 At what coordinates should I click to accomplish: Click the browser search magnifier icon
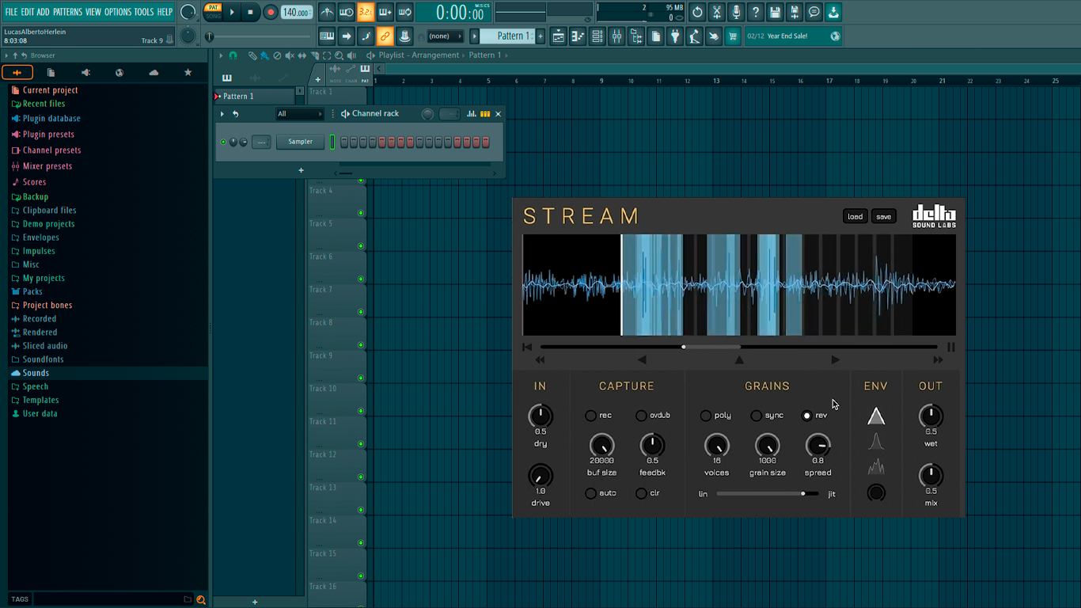coord(201,599)
